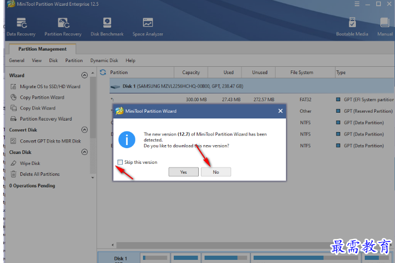
Task: Click the EFI System partition type icon
Action: (x=338, y=100)
